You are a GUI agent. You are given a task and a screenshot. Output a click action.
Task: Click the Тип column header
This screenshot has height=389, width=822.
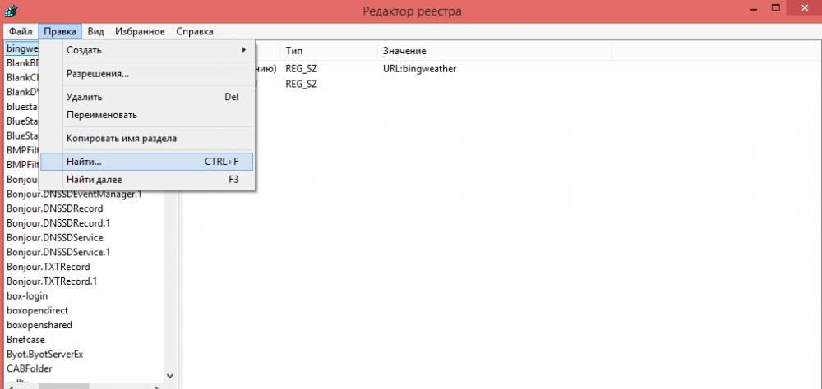(x=294, y=51)
